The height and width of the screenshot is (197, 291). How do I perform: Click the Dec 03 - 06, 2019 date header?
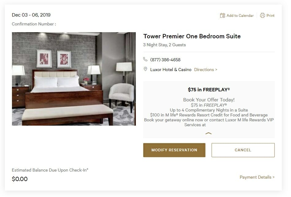click(x=31, y=15)
